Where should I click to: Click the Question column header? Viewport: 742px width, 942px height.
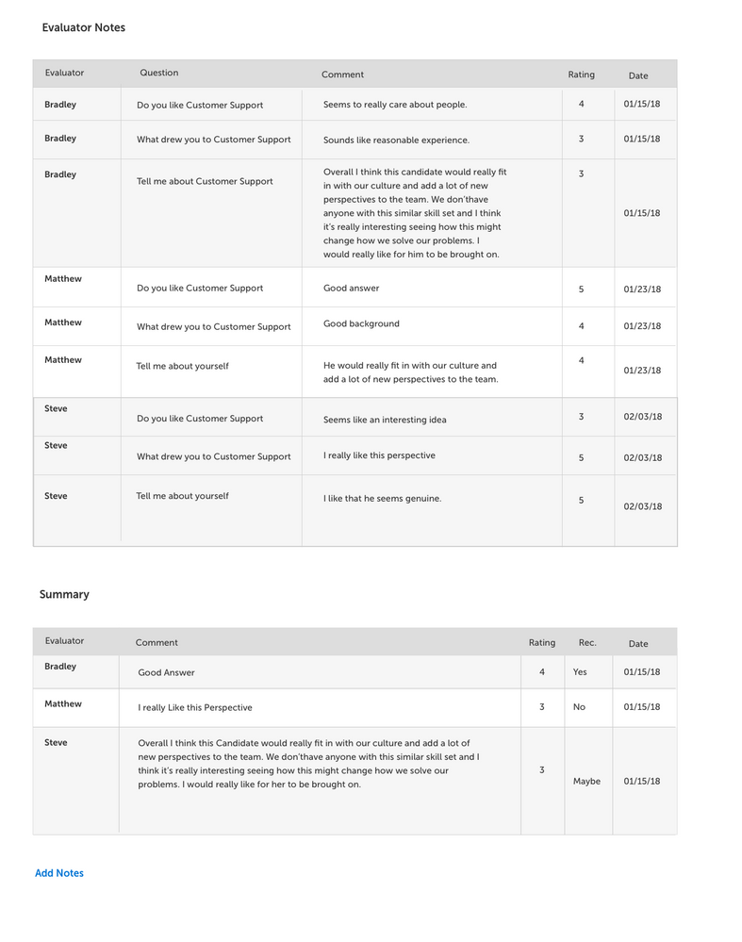coord(158,73)
